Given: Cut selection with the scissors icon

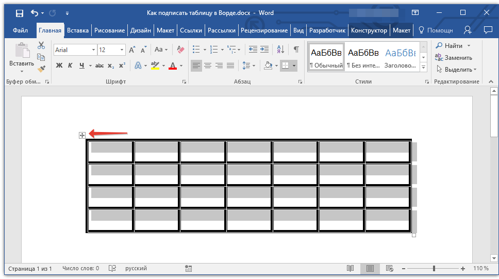Looking at the screenshot, I should [x=42, y=46].
